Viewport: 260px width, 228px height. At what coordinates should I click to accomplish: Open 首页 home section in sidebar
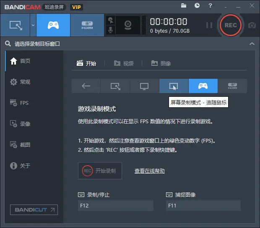[x=34, y=61]
